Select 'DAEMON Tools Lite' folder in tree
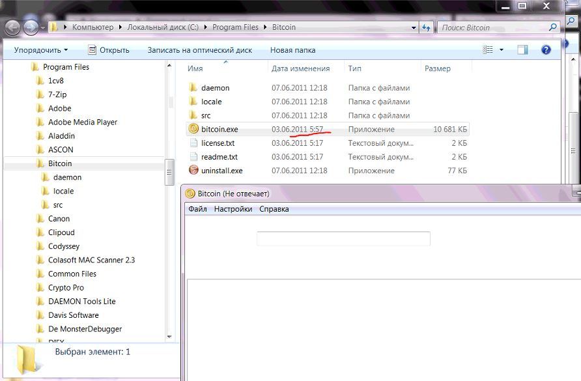The image size is (581, 381). pos(81,302)
